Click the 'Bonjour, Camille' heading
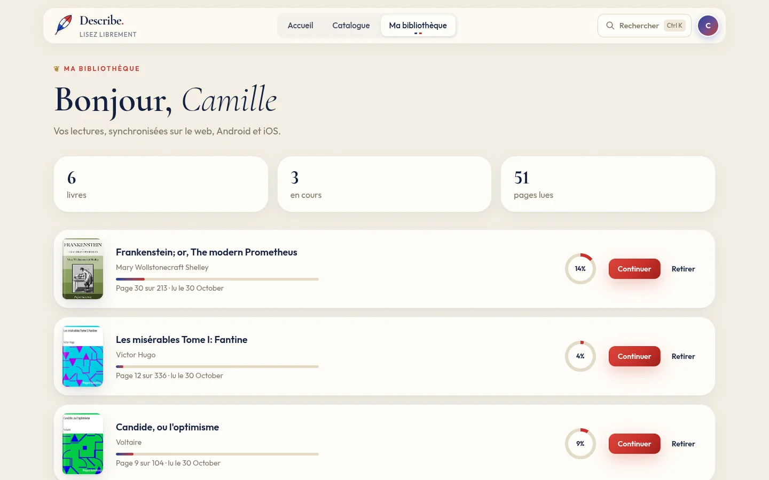 click(166, 100)
